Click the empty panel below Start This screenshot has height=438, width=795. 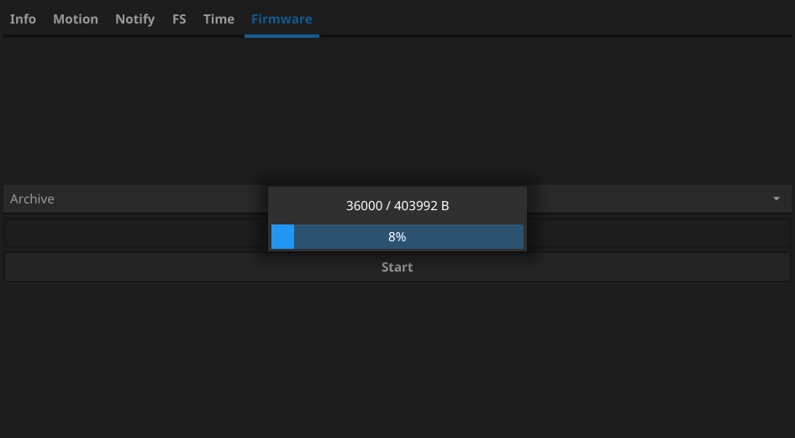397,361
